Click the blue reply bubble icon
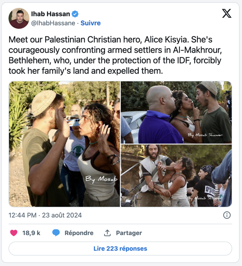Image resolution: width=242 pixels, height=266 pixels. pyautogui.click(x=56, y=233)
